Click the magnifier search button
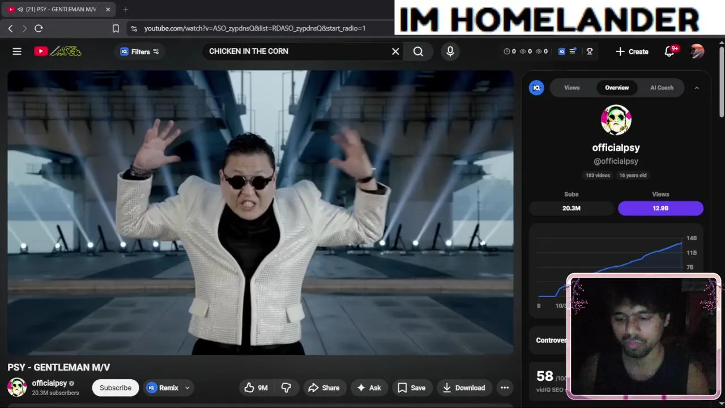This screenshot has width=725, height=408. point(418,52)
